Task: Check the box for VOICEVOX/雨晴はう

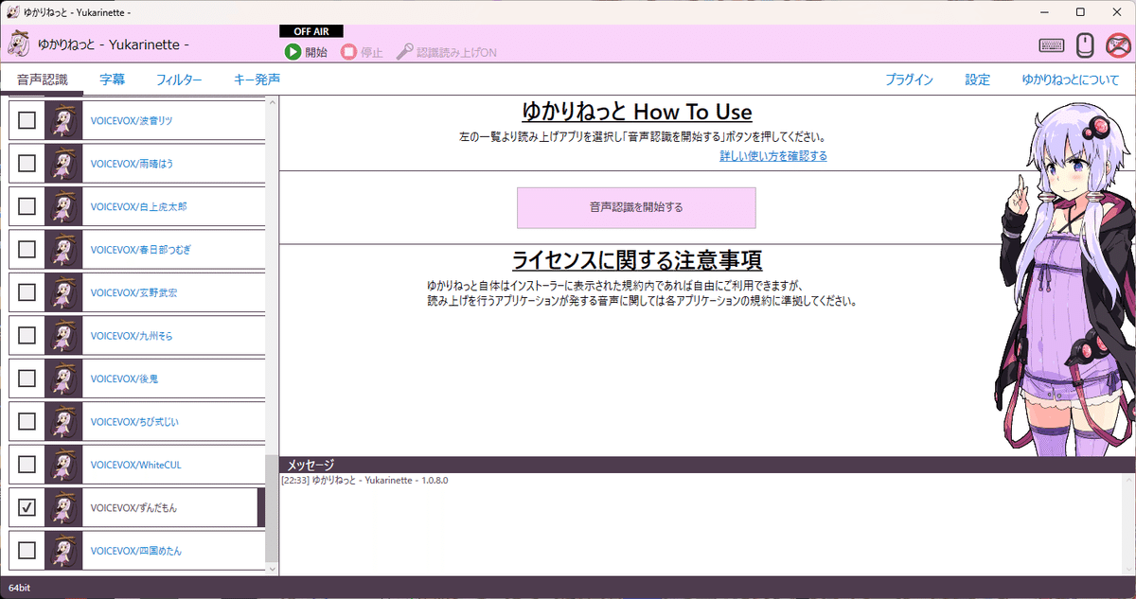Action: [x=27, y=163]
